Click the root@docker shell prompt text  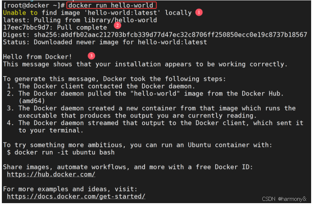tap(34, 5)
